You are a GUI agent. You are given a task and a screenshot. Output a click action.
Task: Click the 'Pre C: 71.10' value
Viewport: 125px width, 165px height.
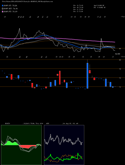pos(78,11)
